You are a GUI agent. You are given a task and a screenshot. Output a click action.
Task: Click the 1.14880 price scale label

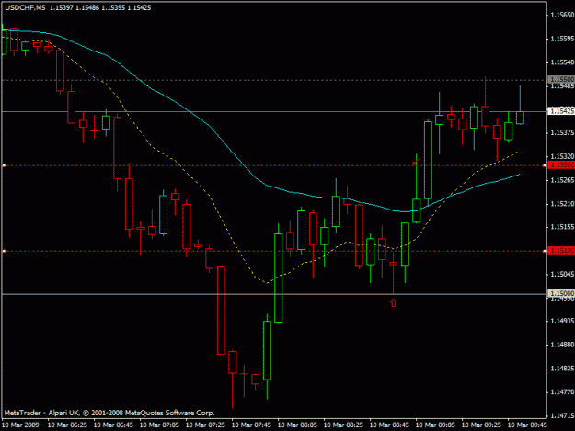[x=562, y=345]
